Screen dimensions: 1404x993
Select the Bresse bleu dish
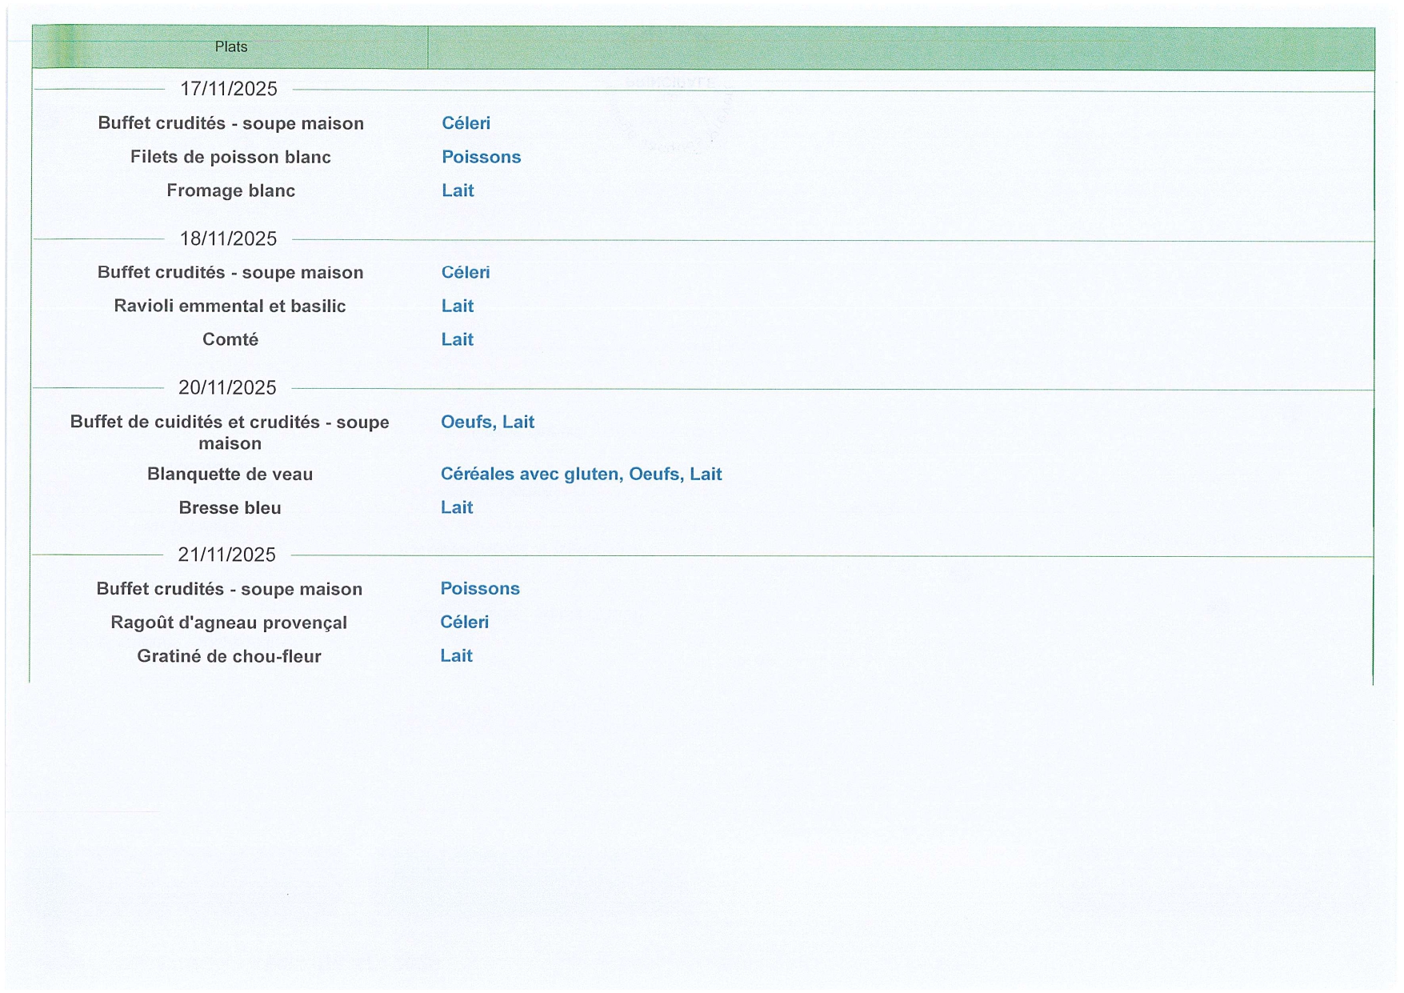pos(230,507)
